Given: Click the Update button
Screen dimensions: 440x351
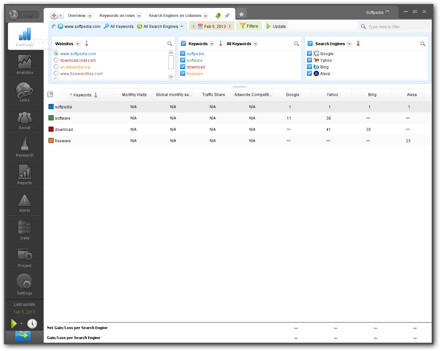Looking at the screenshot, I should coord(276,26).
